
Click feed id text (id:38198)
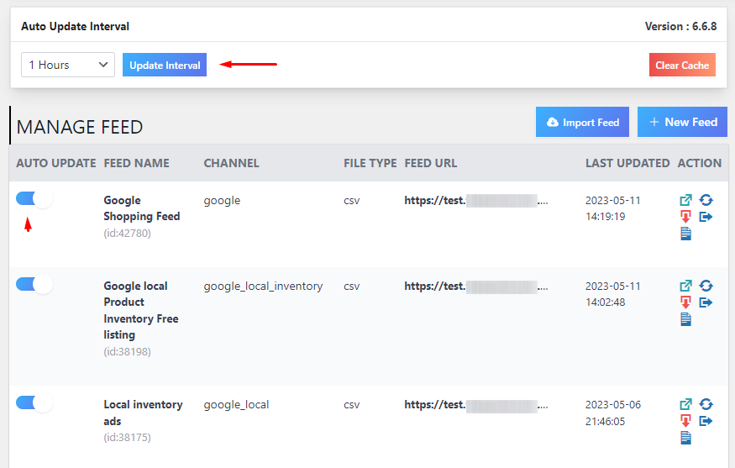tap(127, 352)
